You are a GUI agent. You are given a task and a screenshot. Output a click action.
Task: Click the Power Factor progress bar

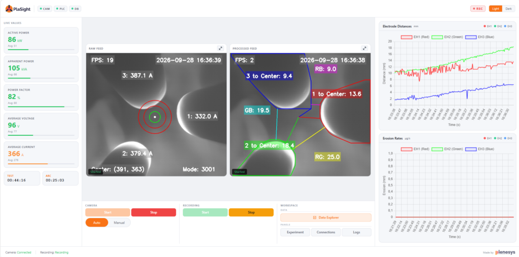(x=41, y=106)
